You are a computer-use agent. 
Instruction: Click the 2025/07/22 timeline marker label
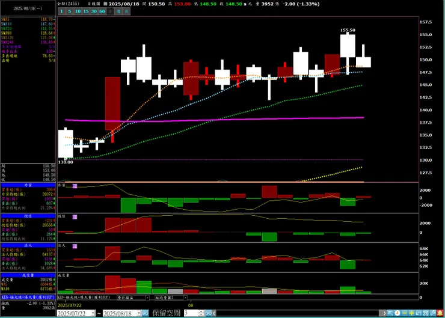pos(70,305)
